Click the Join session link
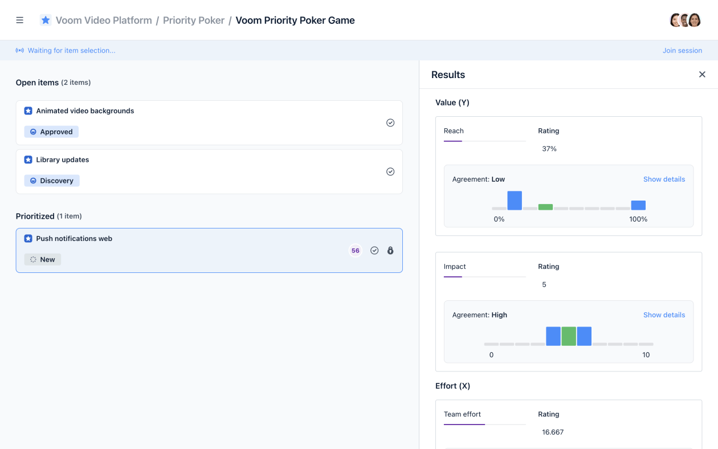 tap(682, 51)
